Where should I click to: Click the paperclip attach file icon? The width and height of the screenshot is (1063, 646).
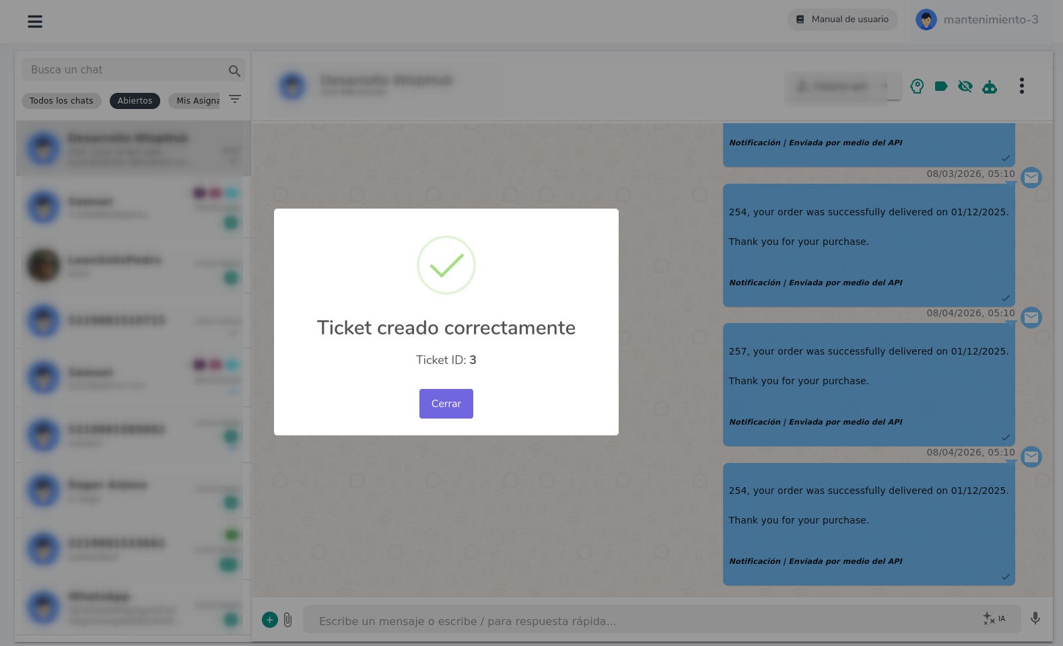point(288,620)
